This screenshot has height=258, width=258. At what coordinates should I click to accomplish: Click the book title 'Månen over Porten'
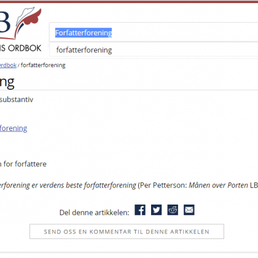pyautogui.click(x=218, y=186)
